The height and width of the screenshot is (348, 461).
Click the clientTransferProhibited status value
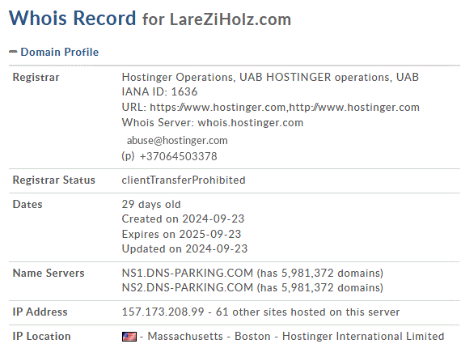184,180
